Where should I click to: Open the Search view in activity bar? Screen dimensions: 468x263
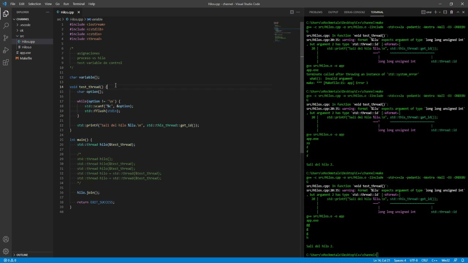click(6, 26)
